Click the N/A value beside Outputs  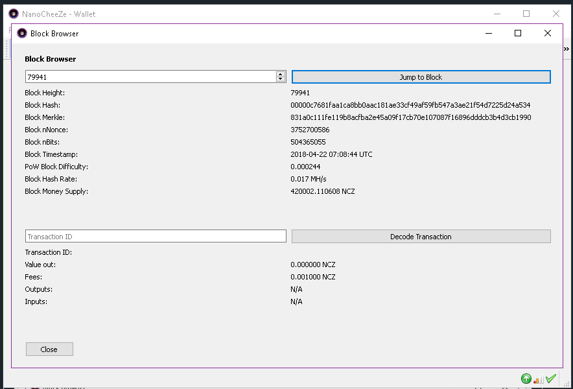[296, 289]
